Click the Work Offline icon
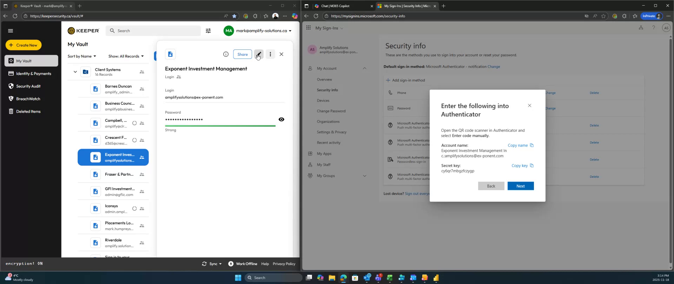Screen dimensions: 674x284 tap(231, 264)
